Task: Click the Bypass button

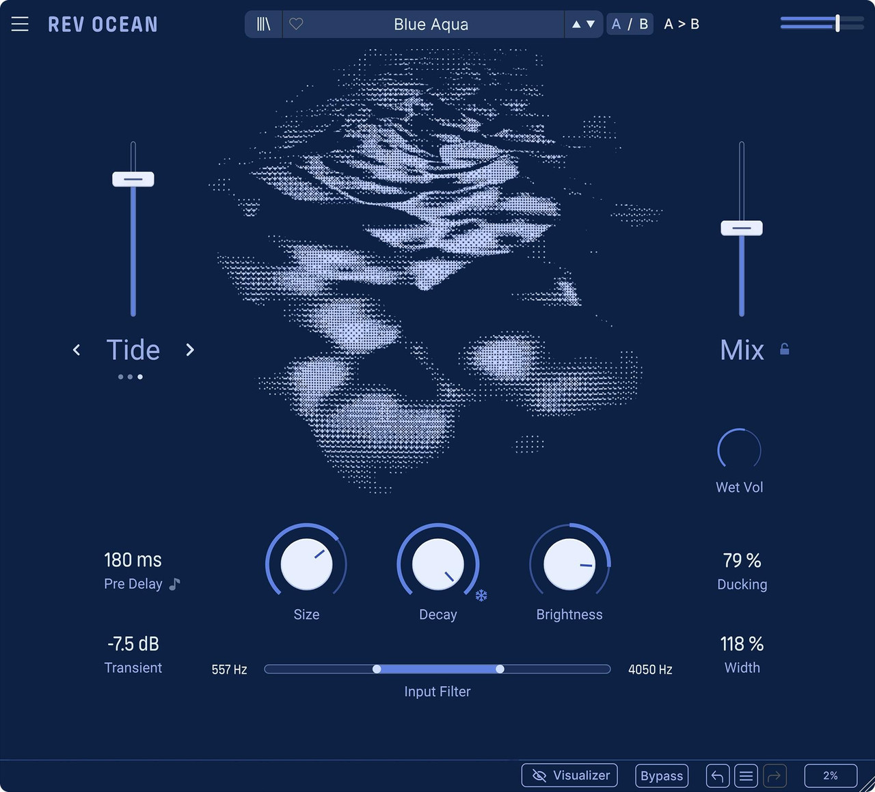Action: coord(662,776)
